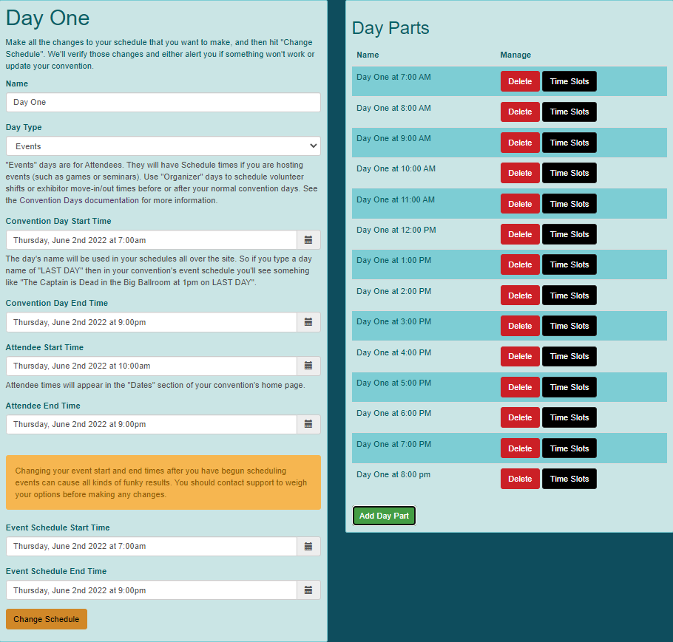Delete the Day One at 4:00 PM part
Viewport: 673px width, 642px height.
coord(520,357)
